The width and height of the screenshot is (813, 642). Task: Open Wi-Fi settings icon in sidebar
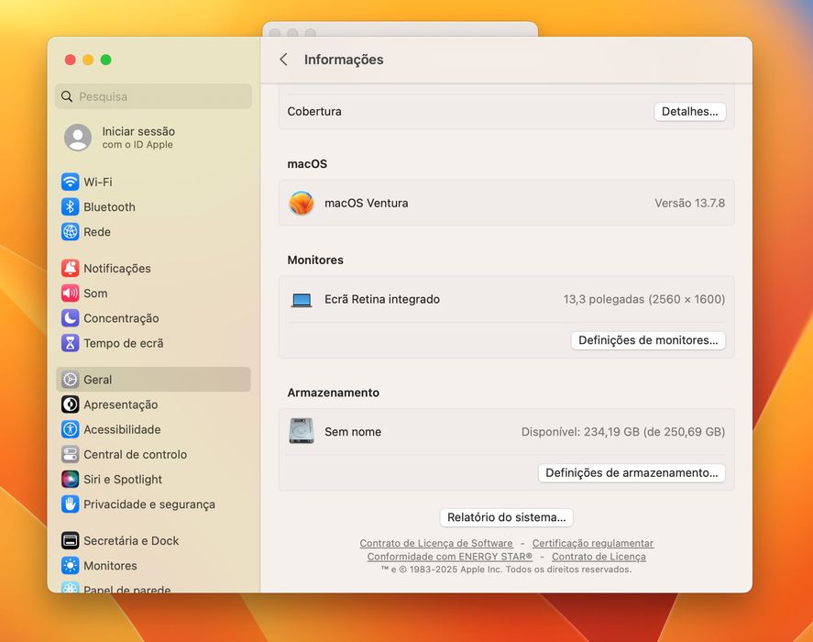tap(70, 182)
